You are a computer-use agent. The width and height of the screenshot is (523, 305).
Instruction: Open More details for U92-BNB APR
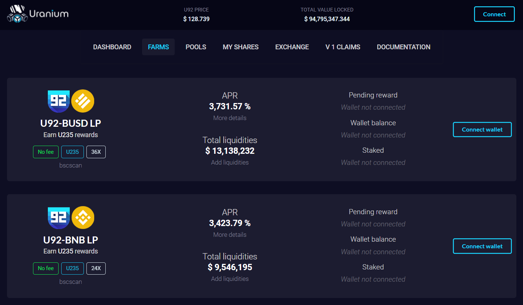[230, 235]
